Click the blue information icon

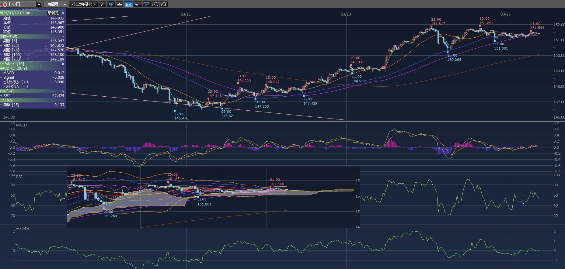pos(111,4)
